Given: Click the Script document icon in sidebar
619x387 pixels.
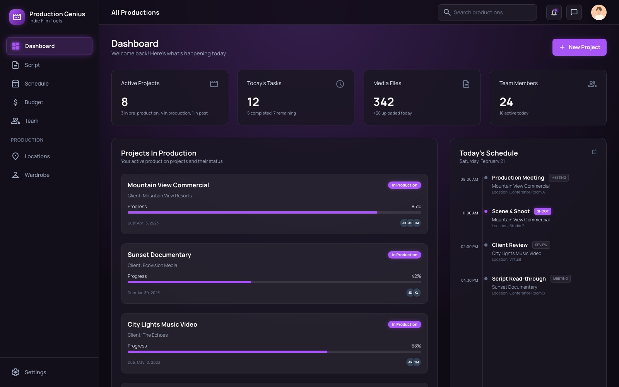Looking at the screenshot, I should [15, 65].
